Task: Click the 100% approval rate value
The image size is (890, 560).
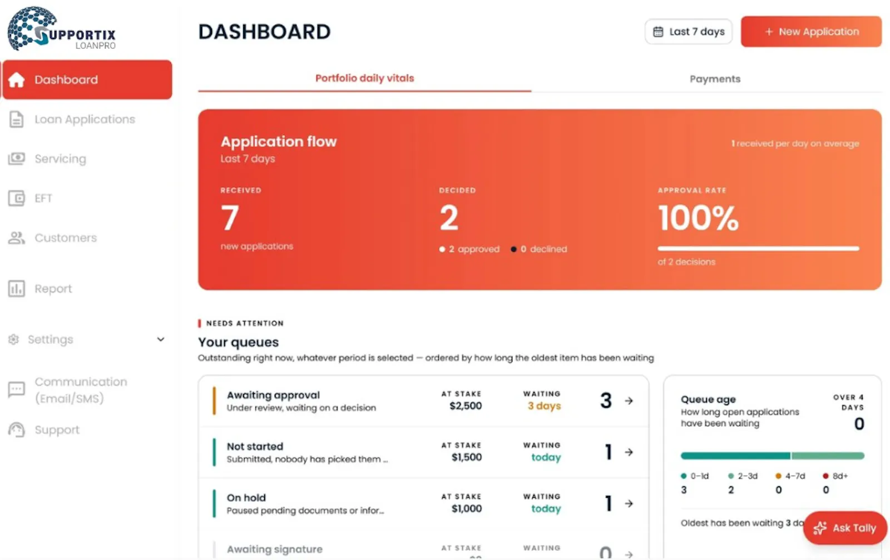Action: tap(699, 218)
